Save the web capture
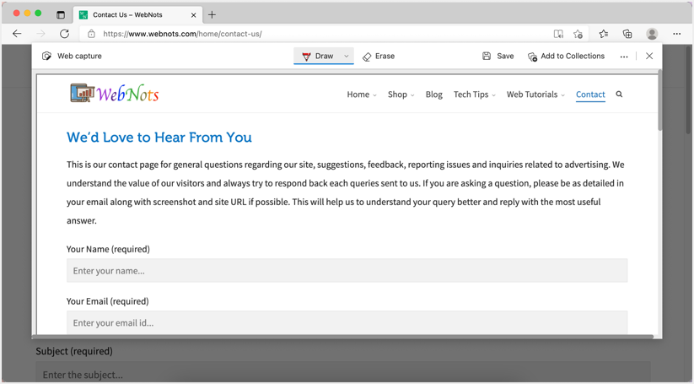694x384 pixels. pos(498,57)
